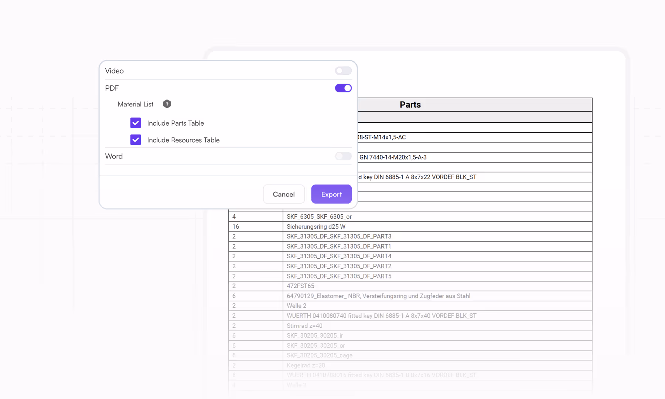The image size is (665, 399).
Task: Enable the Word export toggle
Action: [x=343, y=156]
